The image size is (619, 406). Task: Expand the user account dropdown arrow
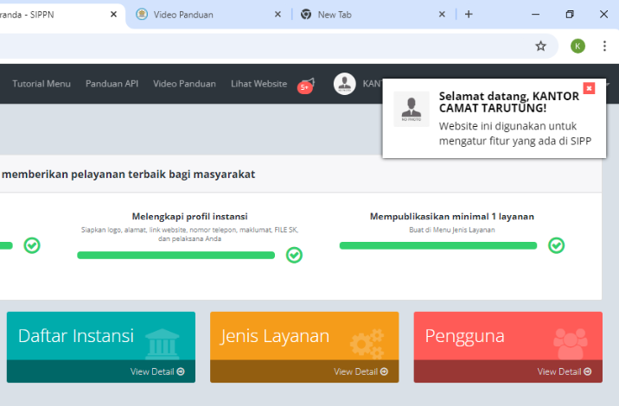[x=609, y=85]
